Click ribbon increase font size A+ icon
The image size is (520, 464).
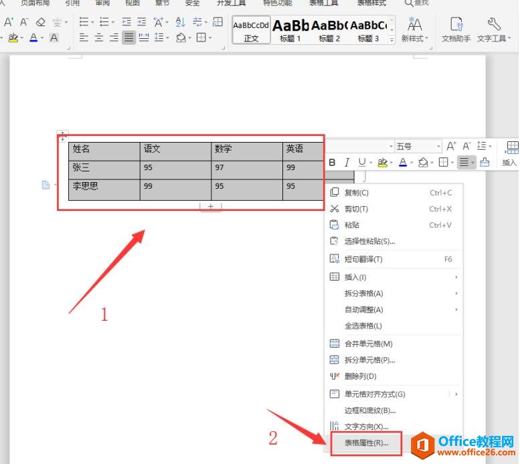pyautogui.click(x=8, y=22)
